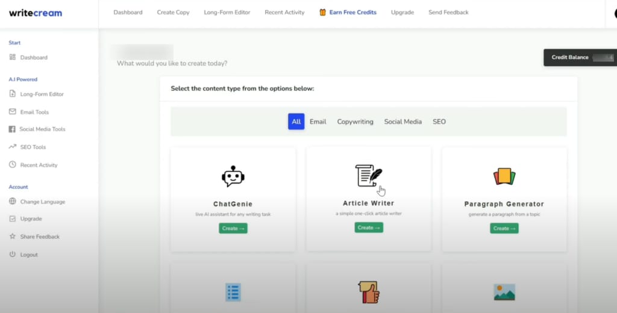Click the Credit Balance badge
Viewport: 617px width, 313px height.
[580, 57]
